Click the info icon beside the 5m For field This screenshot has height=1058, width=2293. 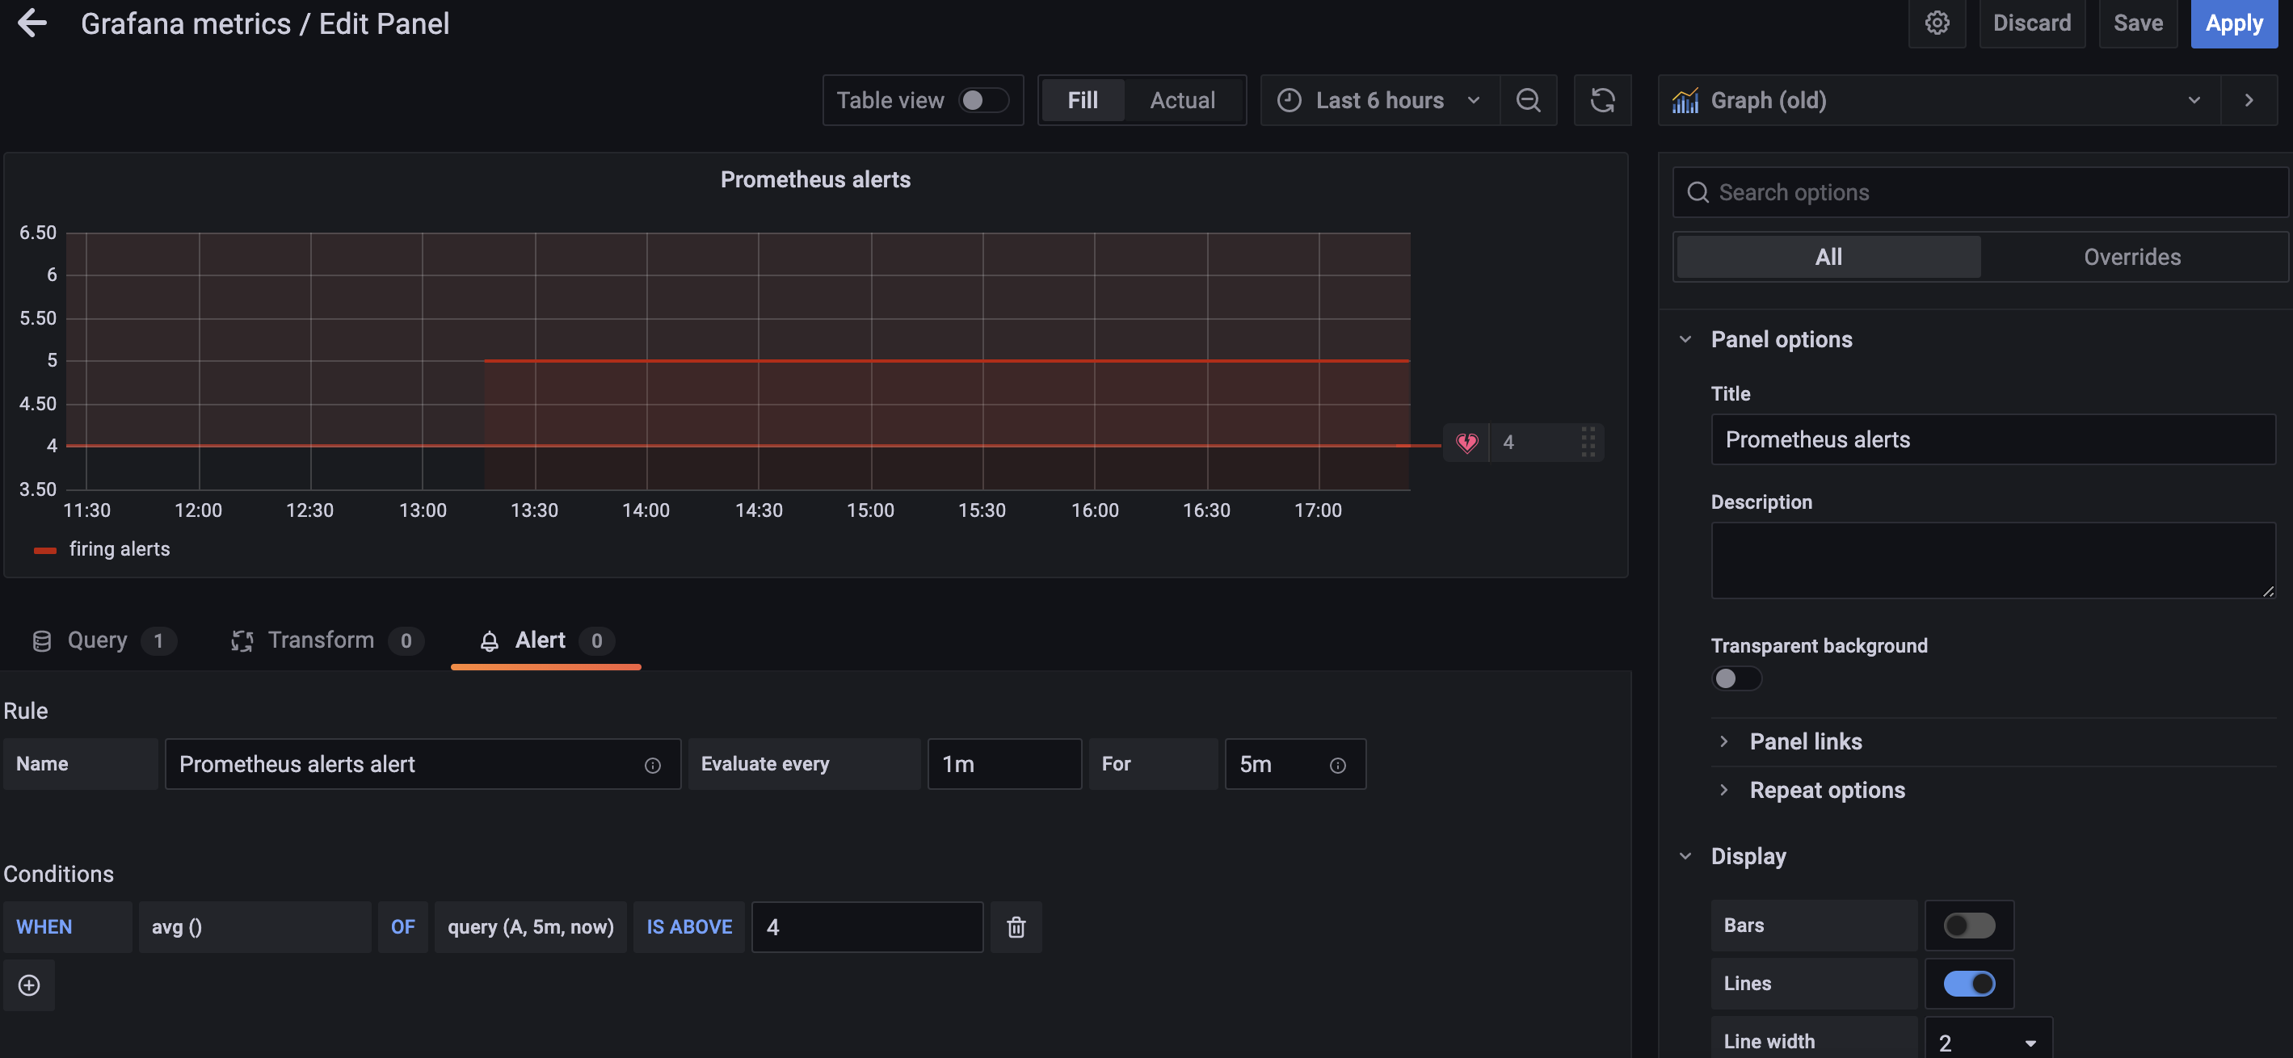pos(1337,766)
